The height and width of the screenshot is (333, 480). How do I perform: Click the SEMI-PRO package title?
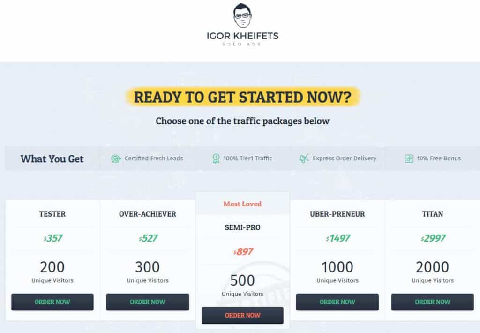242,227
